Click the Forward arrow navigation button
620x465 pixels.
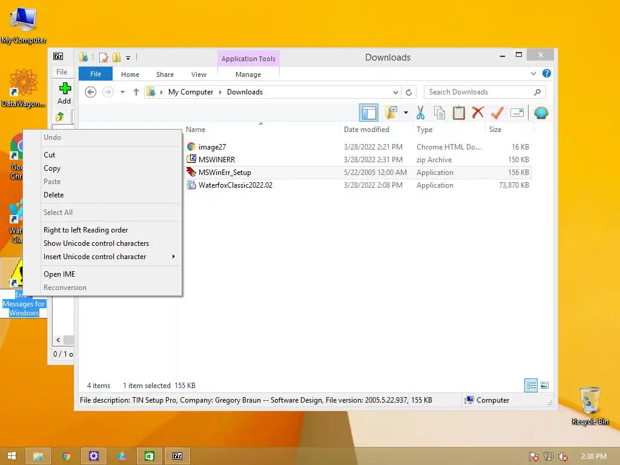pos(108,92)
